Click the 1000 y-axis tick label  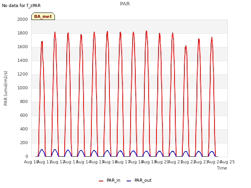click(x=23, y=88)
